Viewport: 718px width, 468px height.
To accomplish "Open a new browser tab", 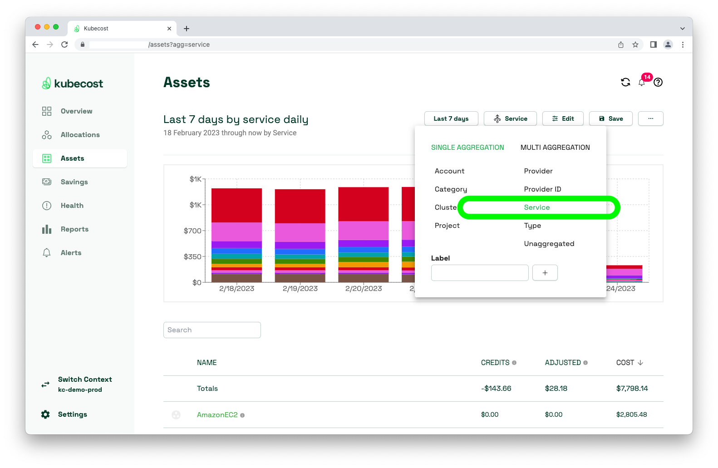I will point(187,29).
